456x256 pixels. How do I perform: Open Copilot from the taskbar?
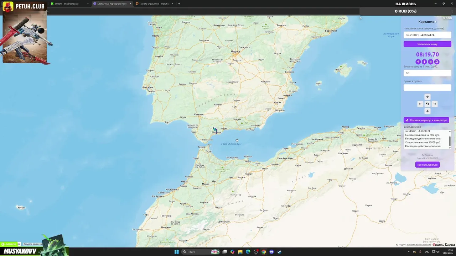click(233, 252)
